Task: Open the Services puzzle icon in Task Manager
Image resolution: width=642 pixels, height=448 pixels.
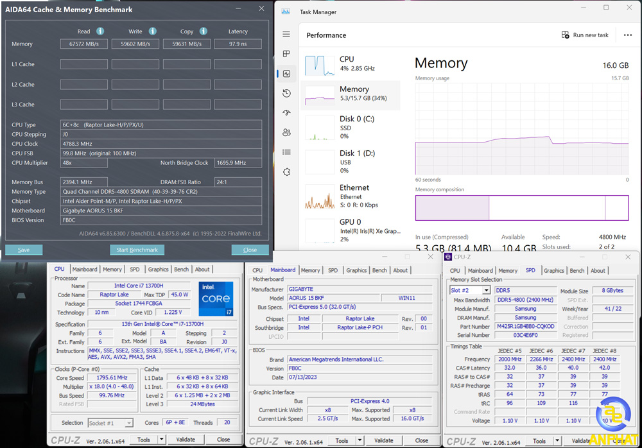Action: (x=286, y=171)
